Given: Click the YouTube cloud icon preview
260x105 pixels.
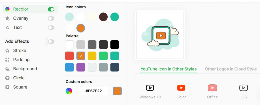Looking at the screenshot, I should (x=160, y=36).
